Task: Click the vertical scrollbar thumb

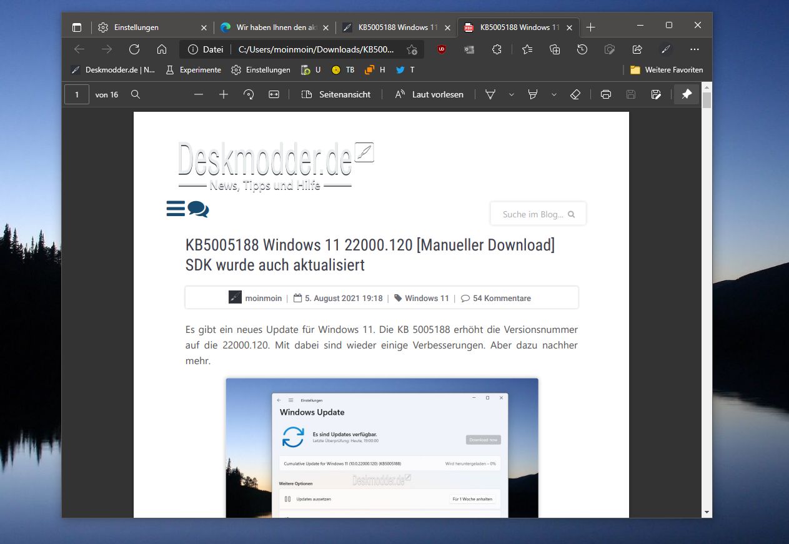Action: coord(707,100)
